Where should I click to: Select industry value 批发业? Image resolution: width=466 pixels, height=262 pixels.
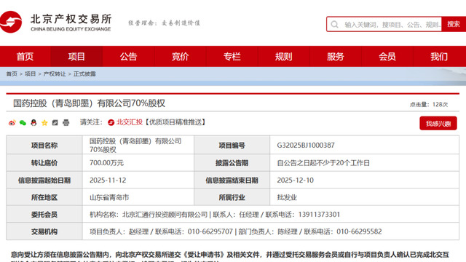point(287,197)
